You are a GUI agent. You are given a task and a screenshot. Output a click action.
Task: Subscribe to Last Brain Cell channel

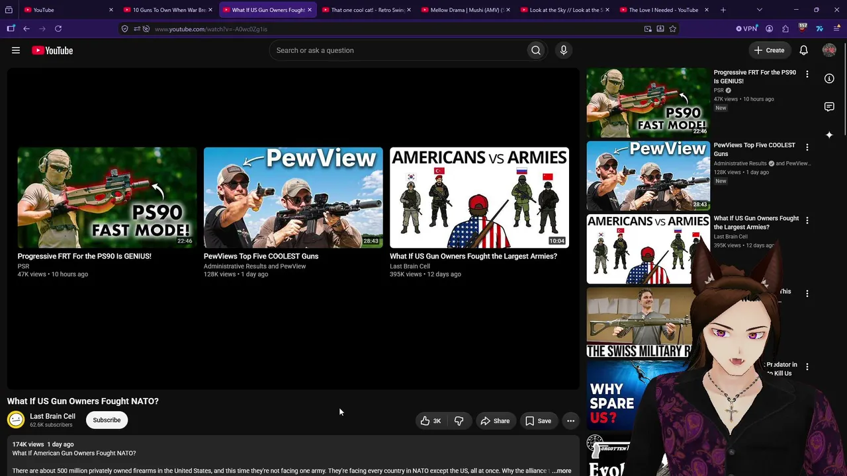pyautogui.click(x=107, y=420)
